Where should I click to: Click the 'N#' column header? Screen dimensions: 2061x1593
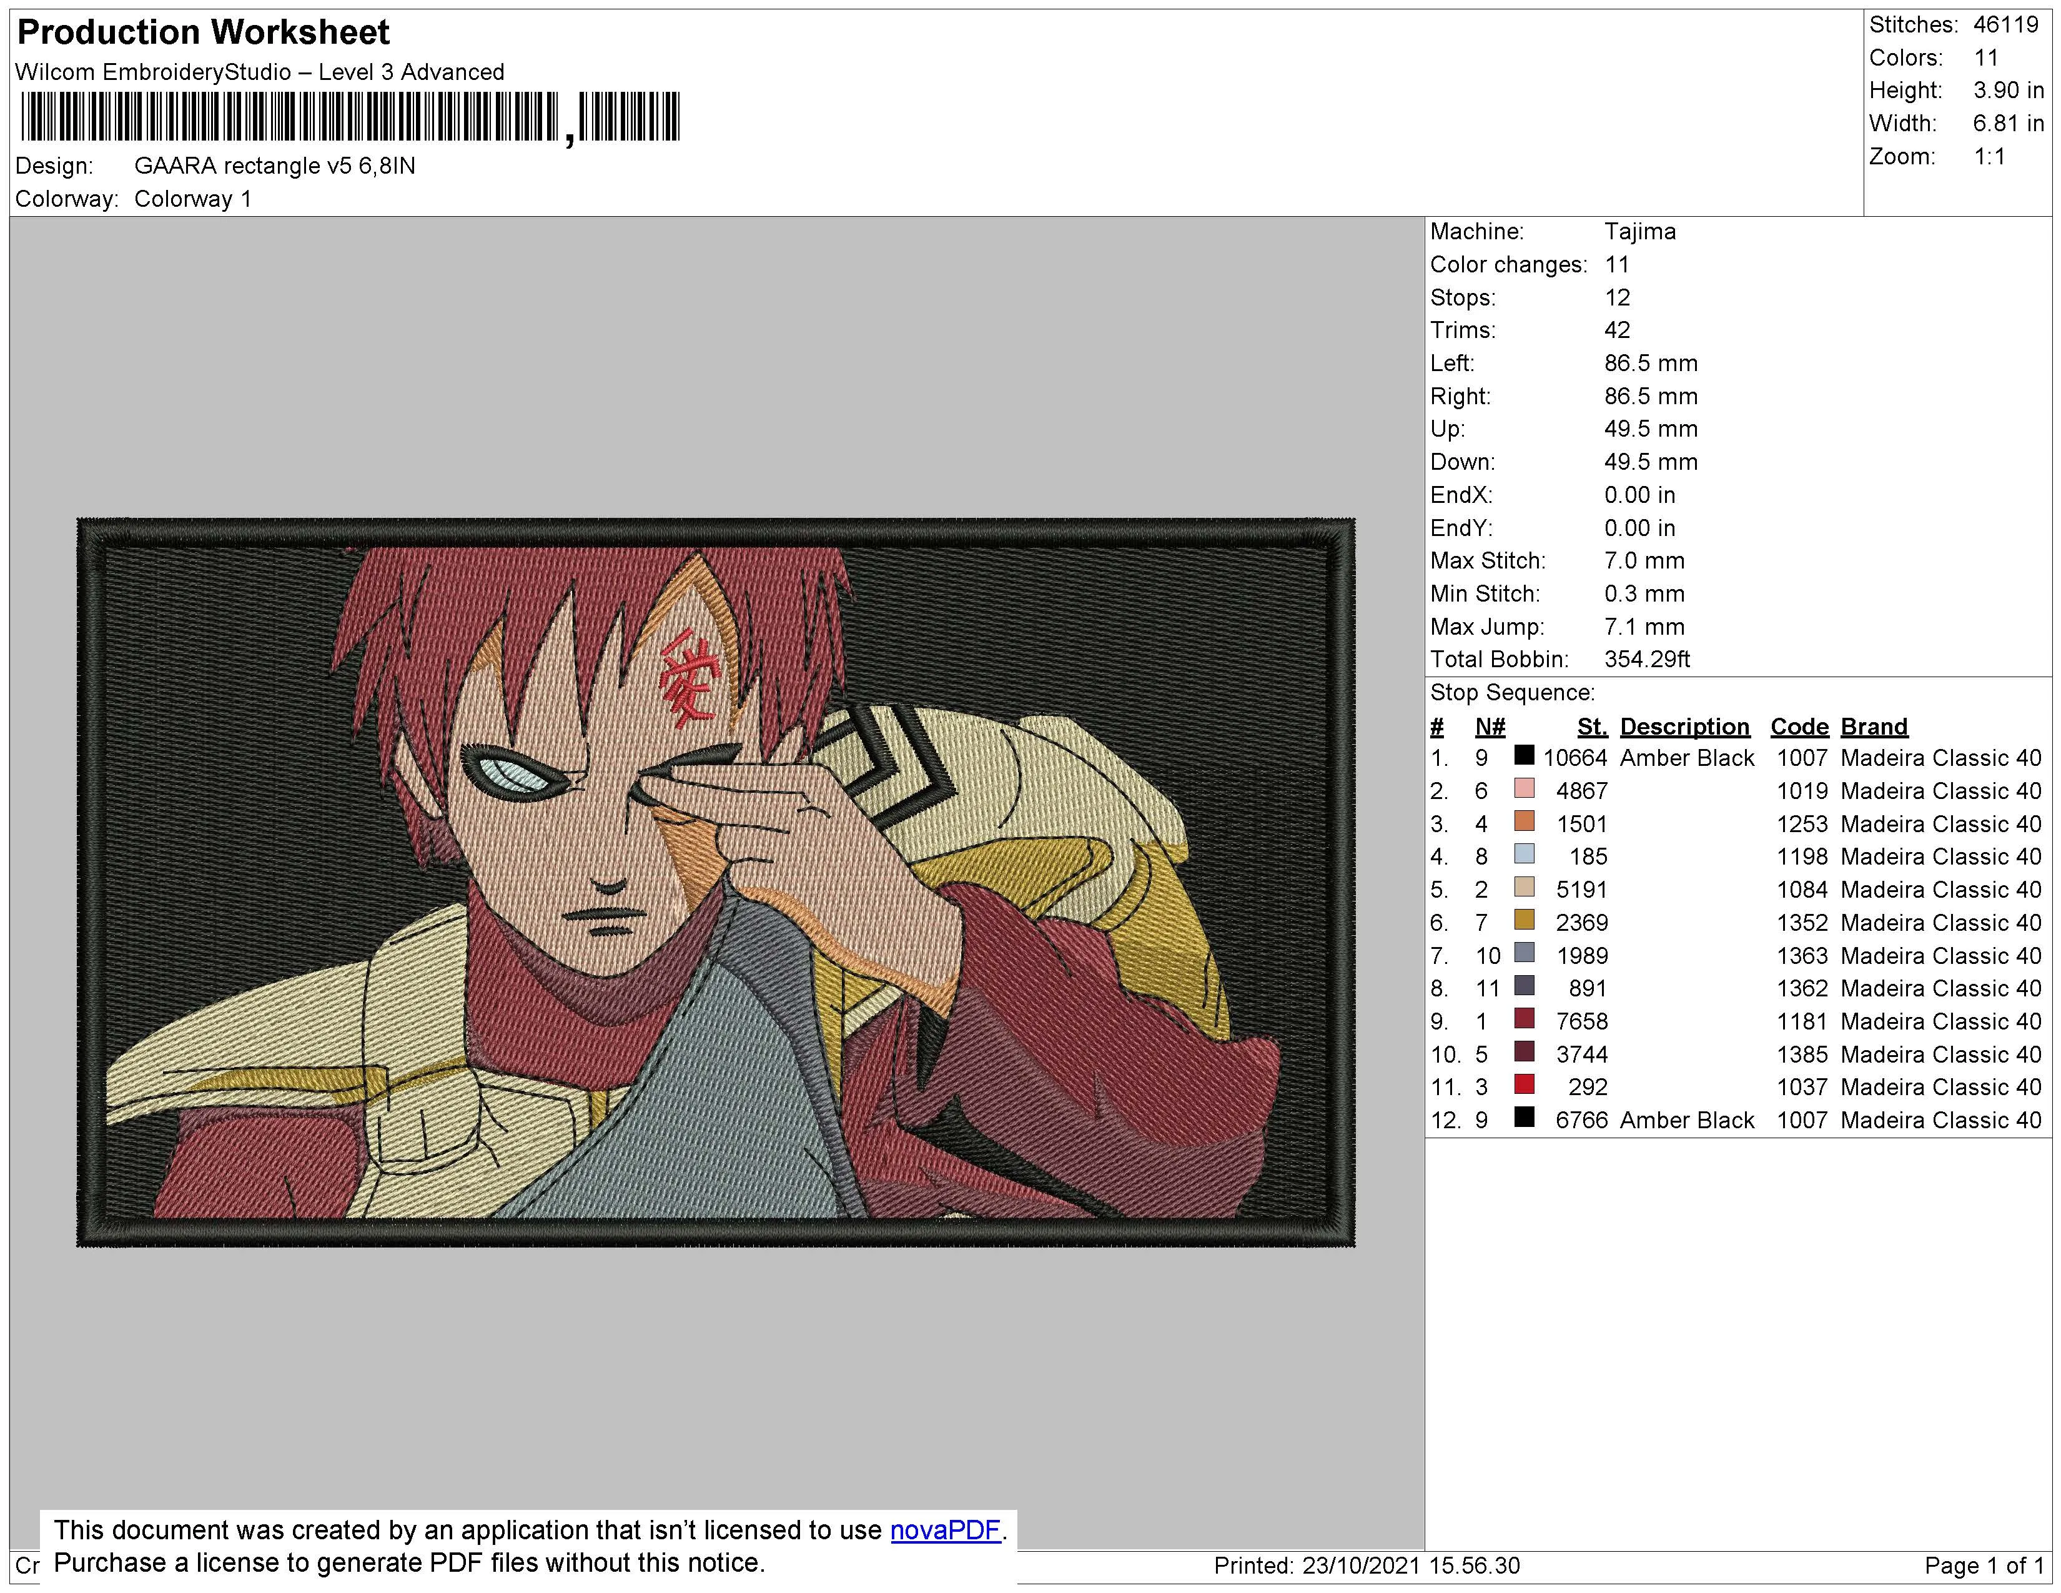pyautogui.click(x=1490, y=728)
